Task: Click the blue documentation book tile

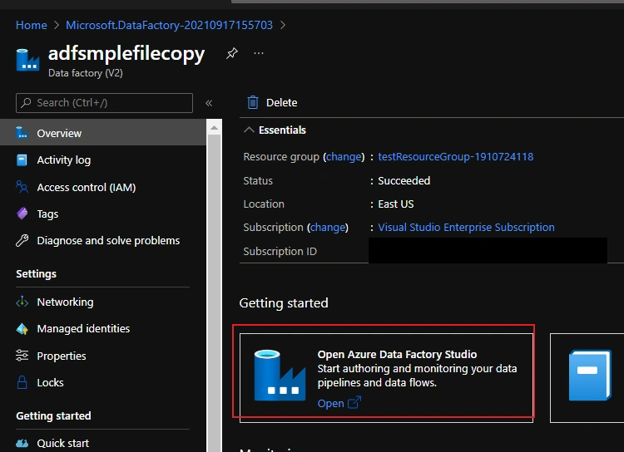Action: point(589,376)
